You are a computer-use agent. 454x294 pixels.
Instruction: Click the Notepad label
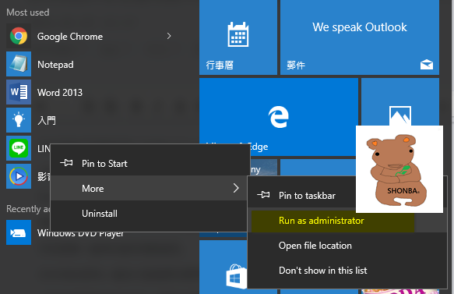(x=55, y=65)
